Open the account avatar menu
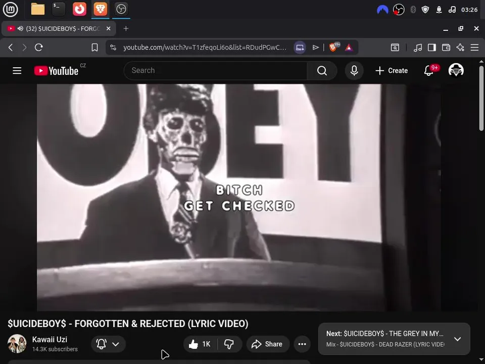Viewport: 485px width, 364px height. coord(456,70)
